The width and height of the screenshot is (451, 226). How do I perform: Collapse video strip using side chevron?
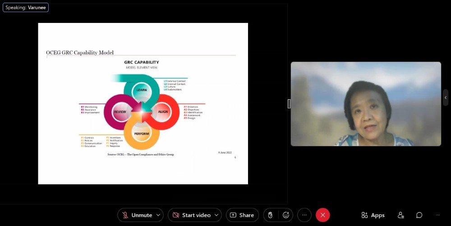pyautogui.click(x=446, y=97)
